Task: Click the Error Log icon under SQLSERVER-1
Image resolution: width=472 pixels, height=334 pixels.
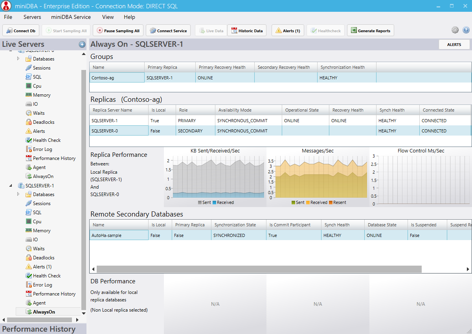Action: pyautogui.click(x=29, y=285)
